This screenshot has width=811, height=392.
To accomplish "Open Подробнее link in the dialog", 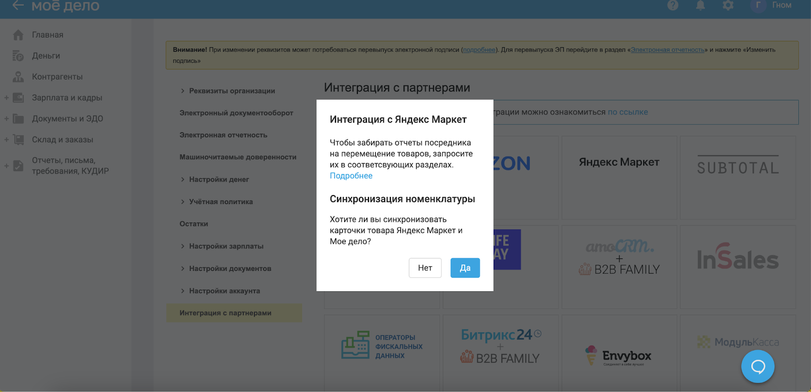I will click(351, 176).
